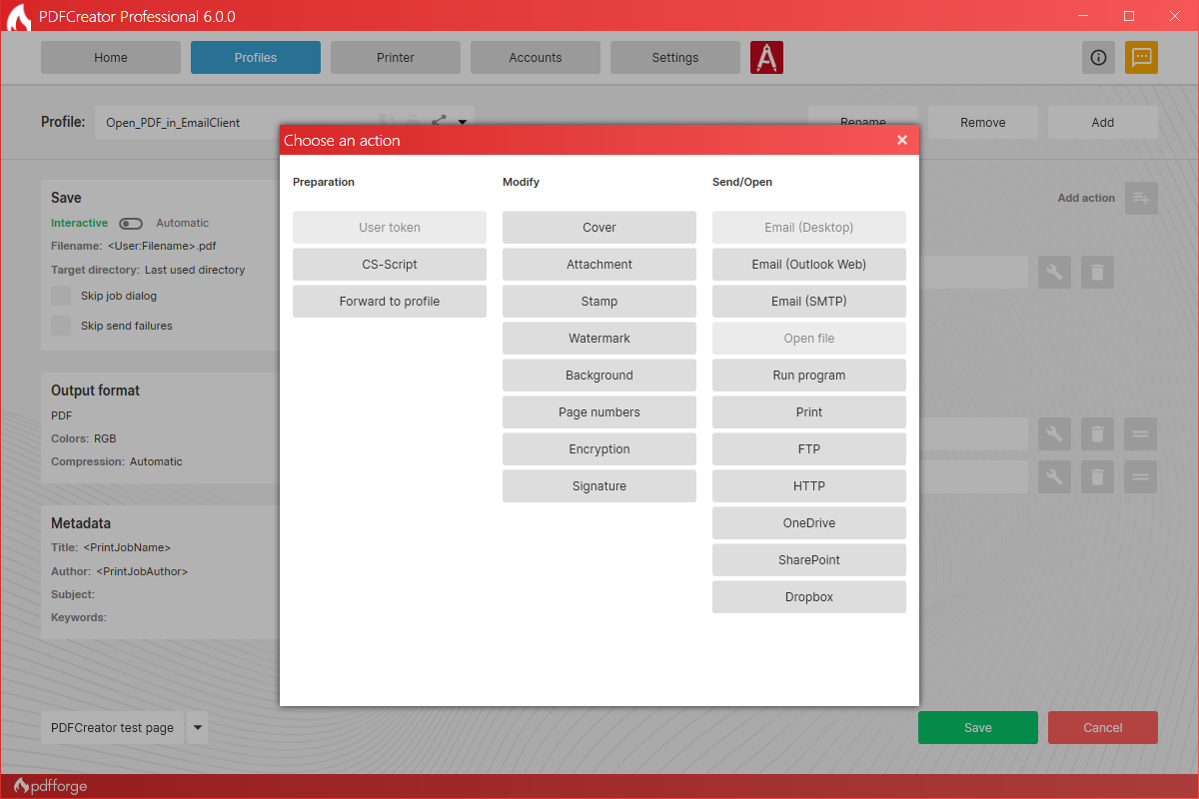Click the Open_PDF_in_EmailClient profile field
Screen dimensions: 1199x799
pos(285,123)
